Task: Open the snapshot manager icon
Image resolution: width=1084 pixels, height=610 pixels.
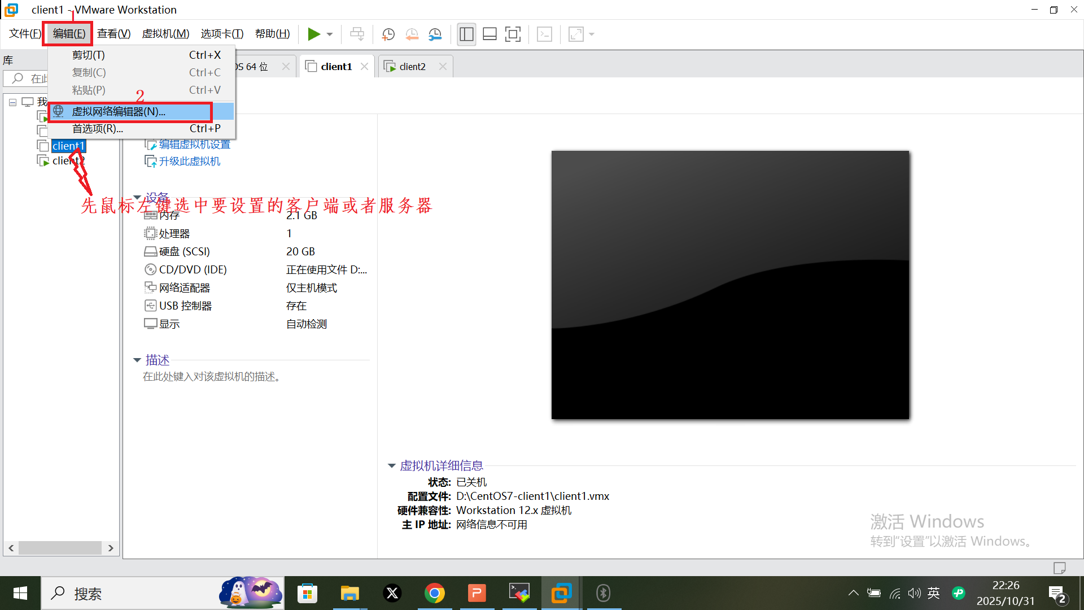Action: (435, 34)
